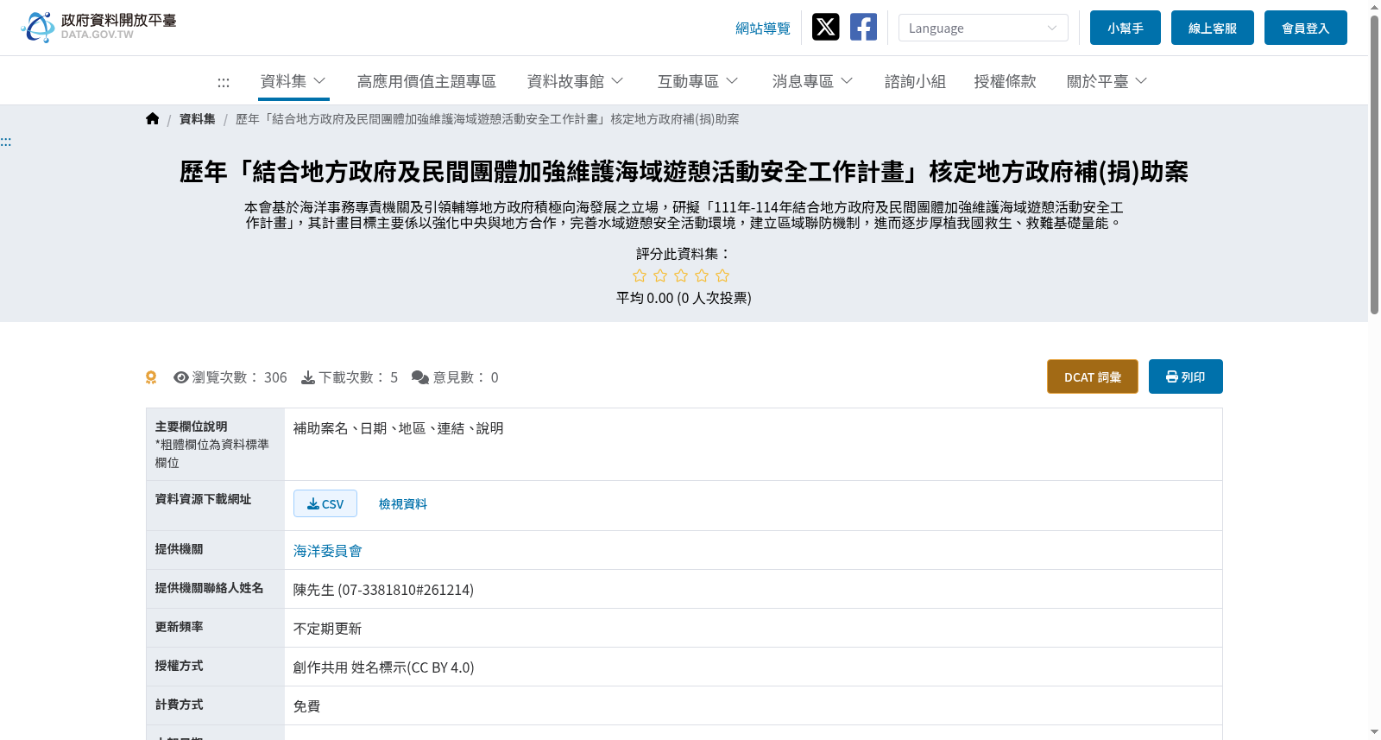Go to home via breadcrumb house icon
The image size is (1381, 740).
click(x=153, y=119)
